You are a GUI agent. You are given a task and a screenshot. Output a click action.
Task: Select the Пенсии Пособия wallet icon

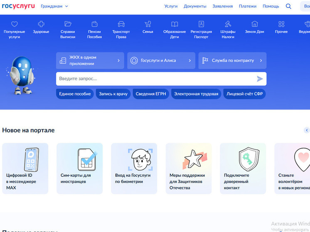[x=94, y=24]
